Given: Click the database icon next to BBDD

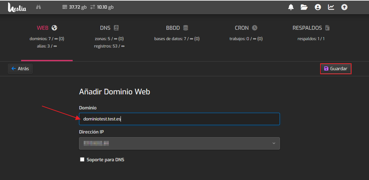Looking at the screenshot, I should [186, 28].
